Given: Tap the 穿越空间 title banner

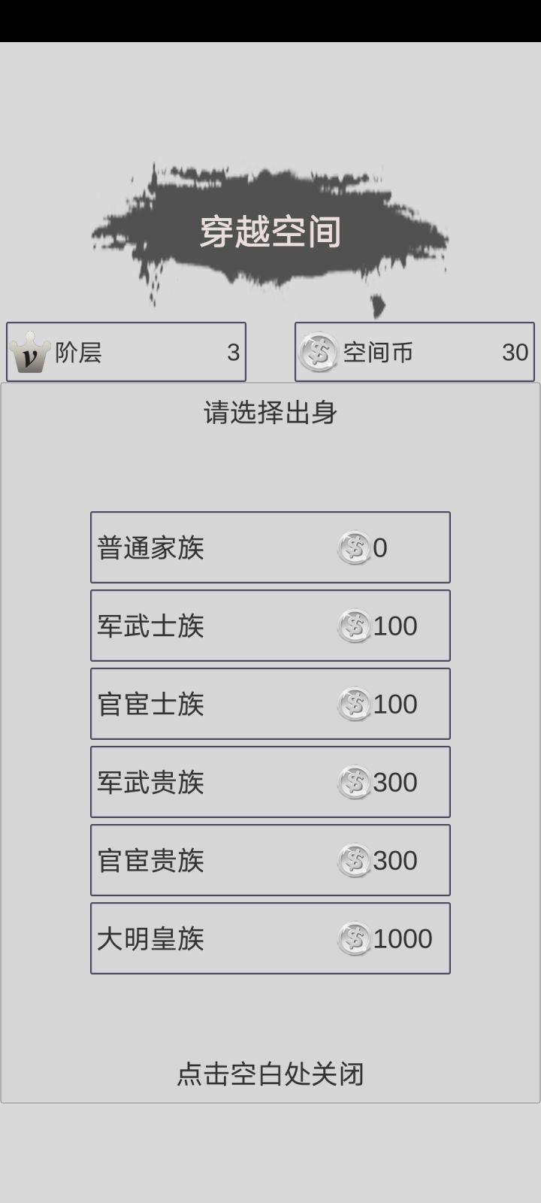Looking at the screenshot, I should tap(270, 232).
